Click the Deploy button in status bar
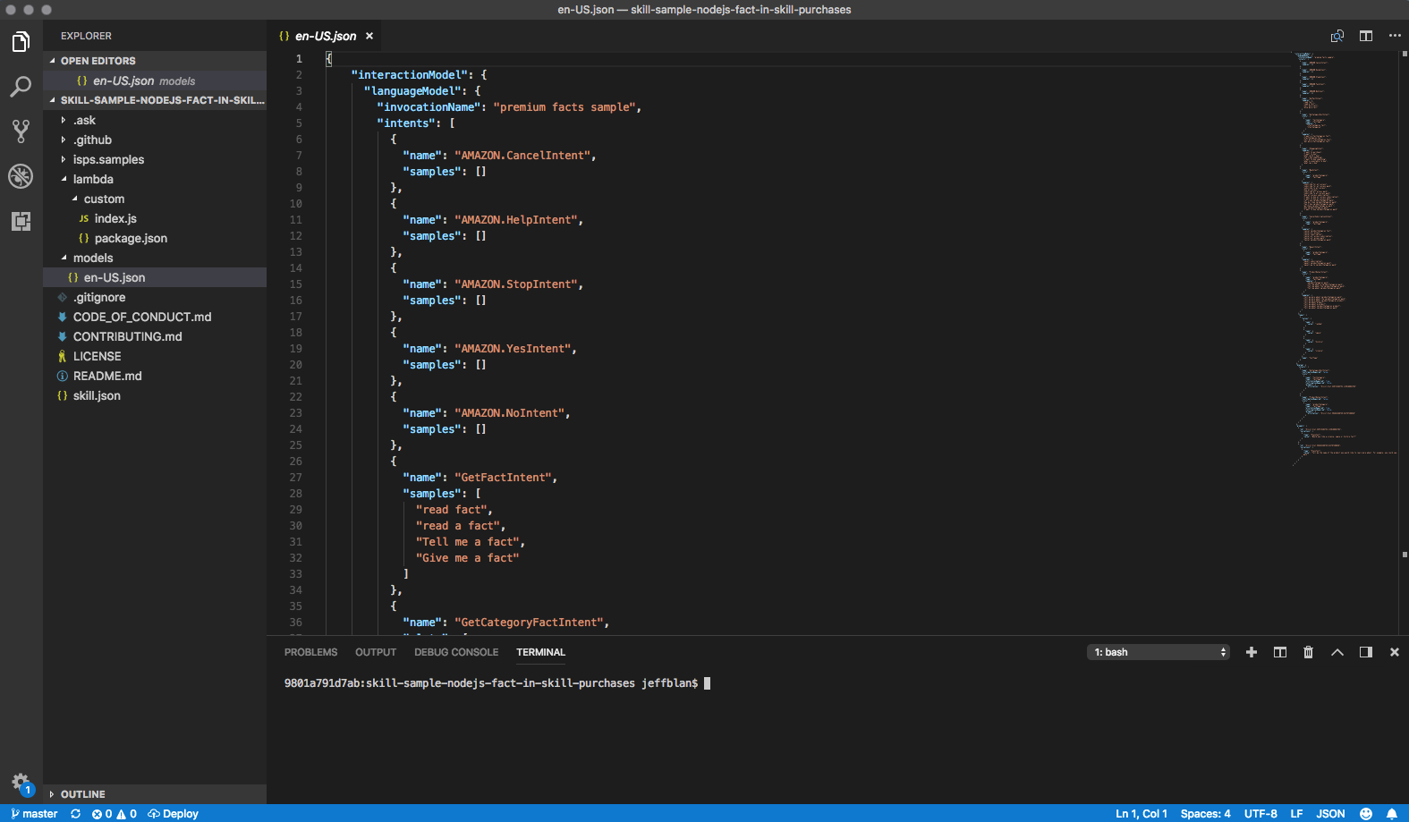The width and height of the screenshot is (1409, 822). 174,813
